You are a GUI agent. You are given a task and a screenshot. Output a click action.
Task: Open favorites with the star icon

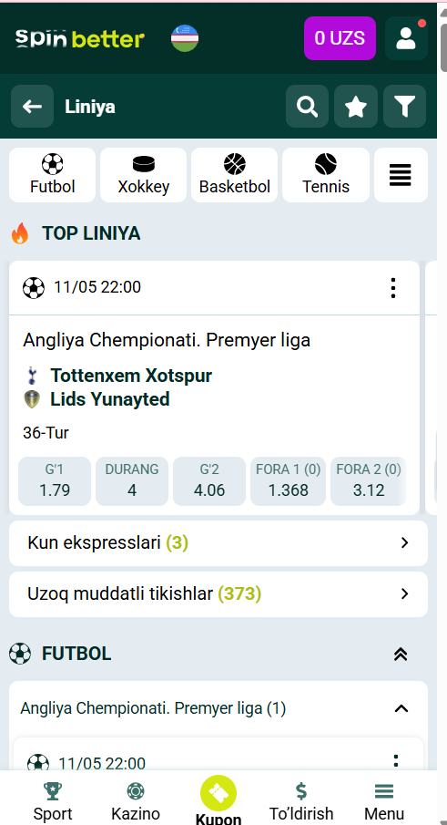356,107
